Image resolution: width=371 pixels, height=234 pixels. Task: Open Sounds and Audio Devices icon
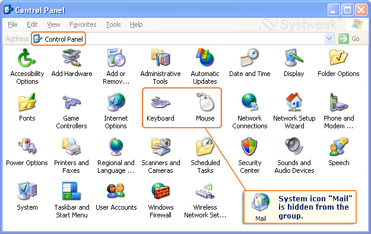[x=294, y=147]
